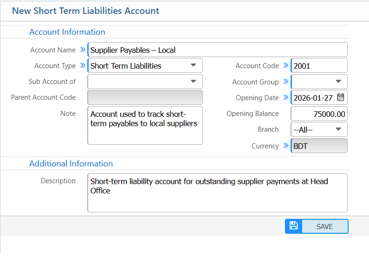Click into the Account Name field

click(x=217, y=50)
